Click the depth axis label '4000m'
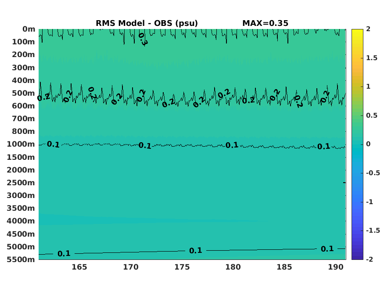 click(x=21, y=221)
